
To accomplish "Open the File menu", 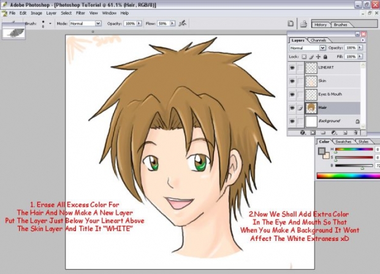I will coord(12,13).
